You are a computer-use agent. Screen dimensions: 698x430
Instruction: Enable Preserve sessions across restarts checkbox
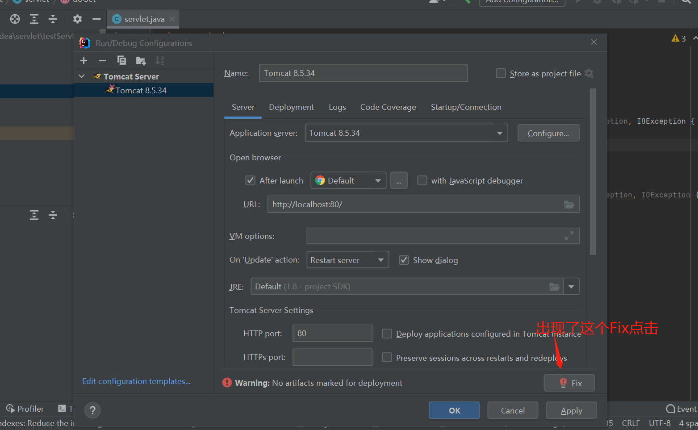pos(387,357)
